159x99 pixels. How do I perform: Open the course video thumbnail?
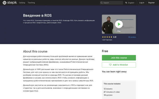click(x=119, y=24)
